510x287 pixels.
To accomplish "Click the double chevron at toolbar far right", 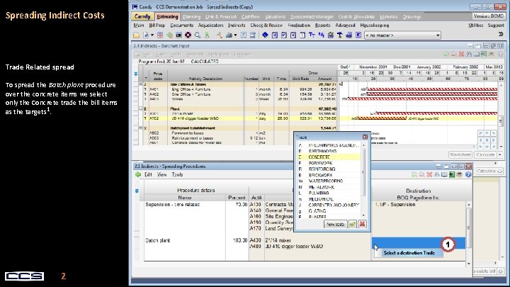I will pyautogui.click(x=501, y=34).
